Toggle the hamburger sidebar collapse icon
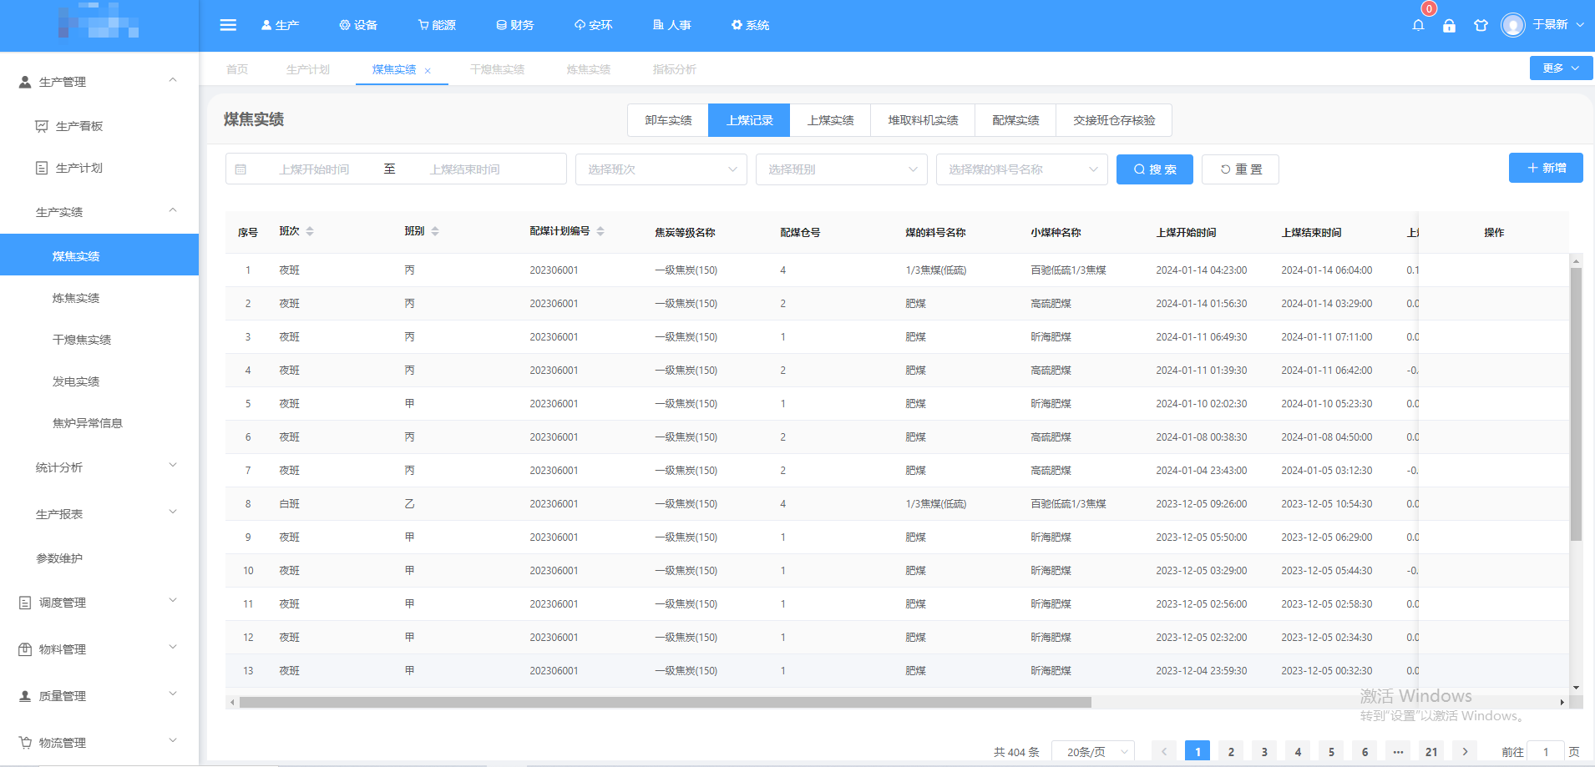The height and width of the screenshot is (767, 1595). [228, 25]
